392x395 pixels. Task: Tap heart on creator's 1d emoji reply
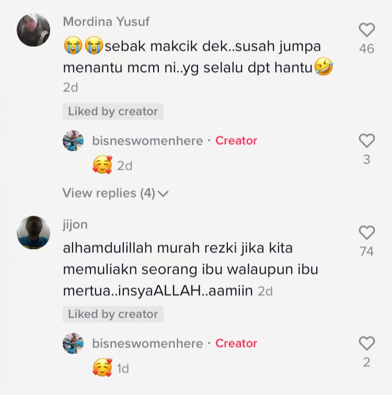[x=367, y=343]
